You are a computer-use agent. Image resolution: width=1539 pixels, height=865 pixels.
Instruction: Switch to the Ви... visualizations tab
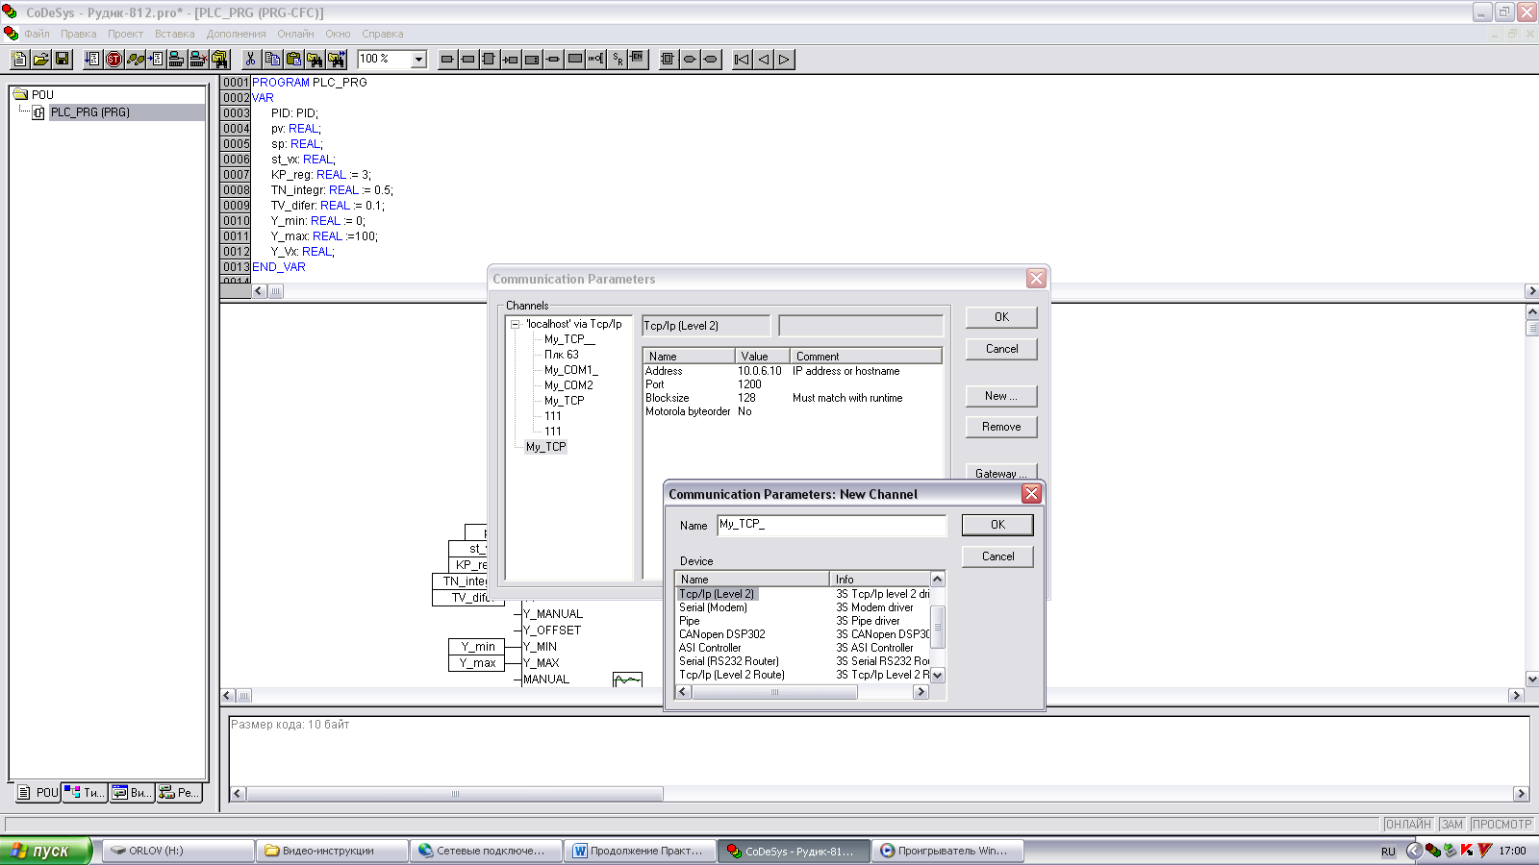click(x=132, y=793)
